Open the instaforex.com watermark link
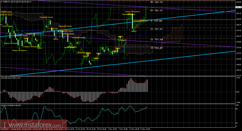This screenshot has height=131, width=242. [x=33, y=124]
